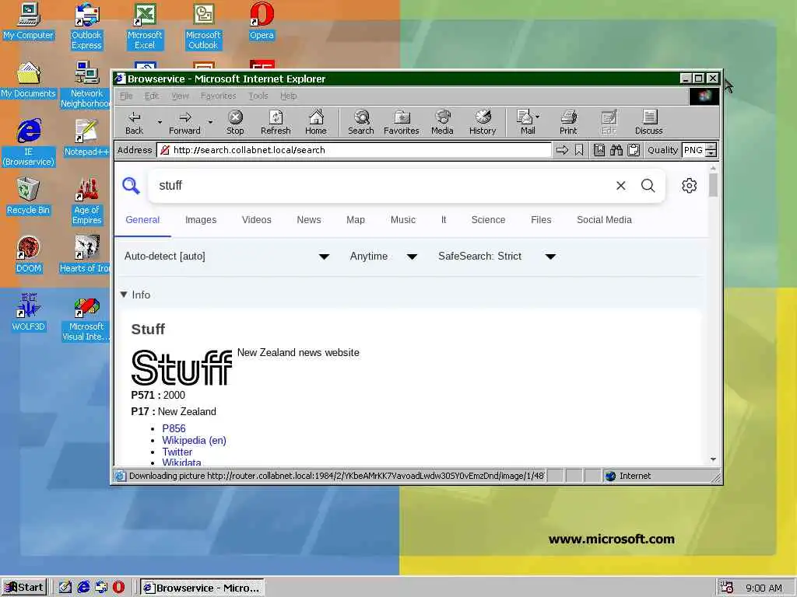This screenshot has height=597, width=797.
Task: Open the Media toolbar button
Action: point(442,123)
